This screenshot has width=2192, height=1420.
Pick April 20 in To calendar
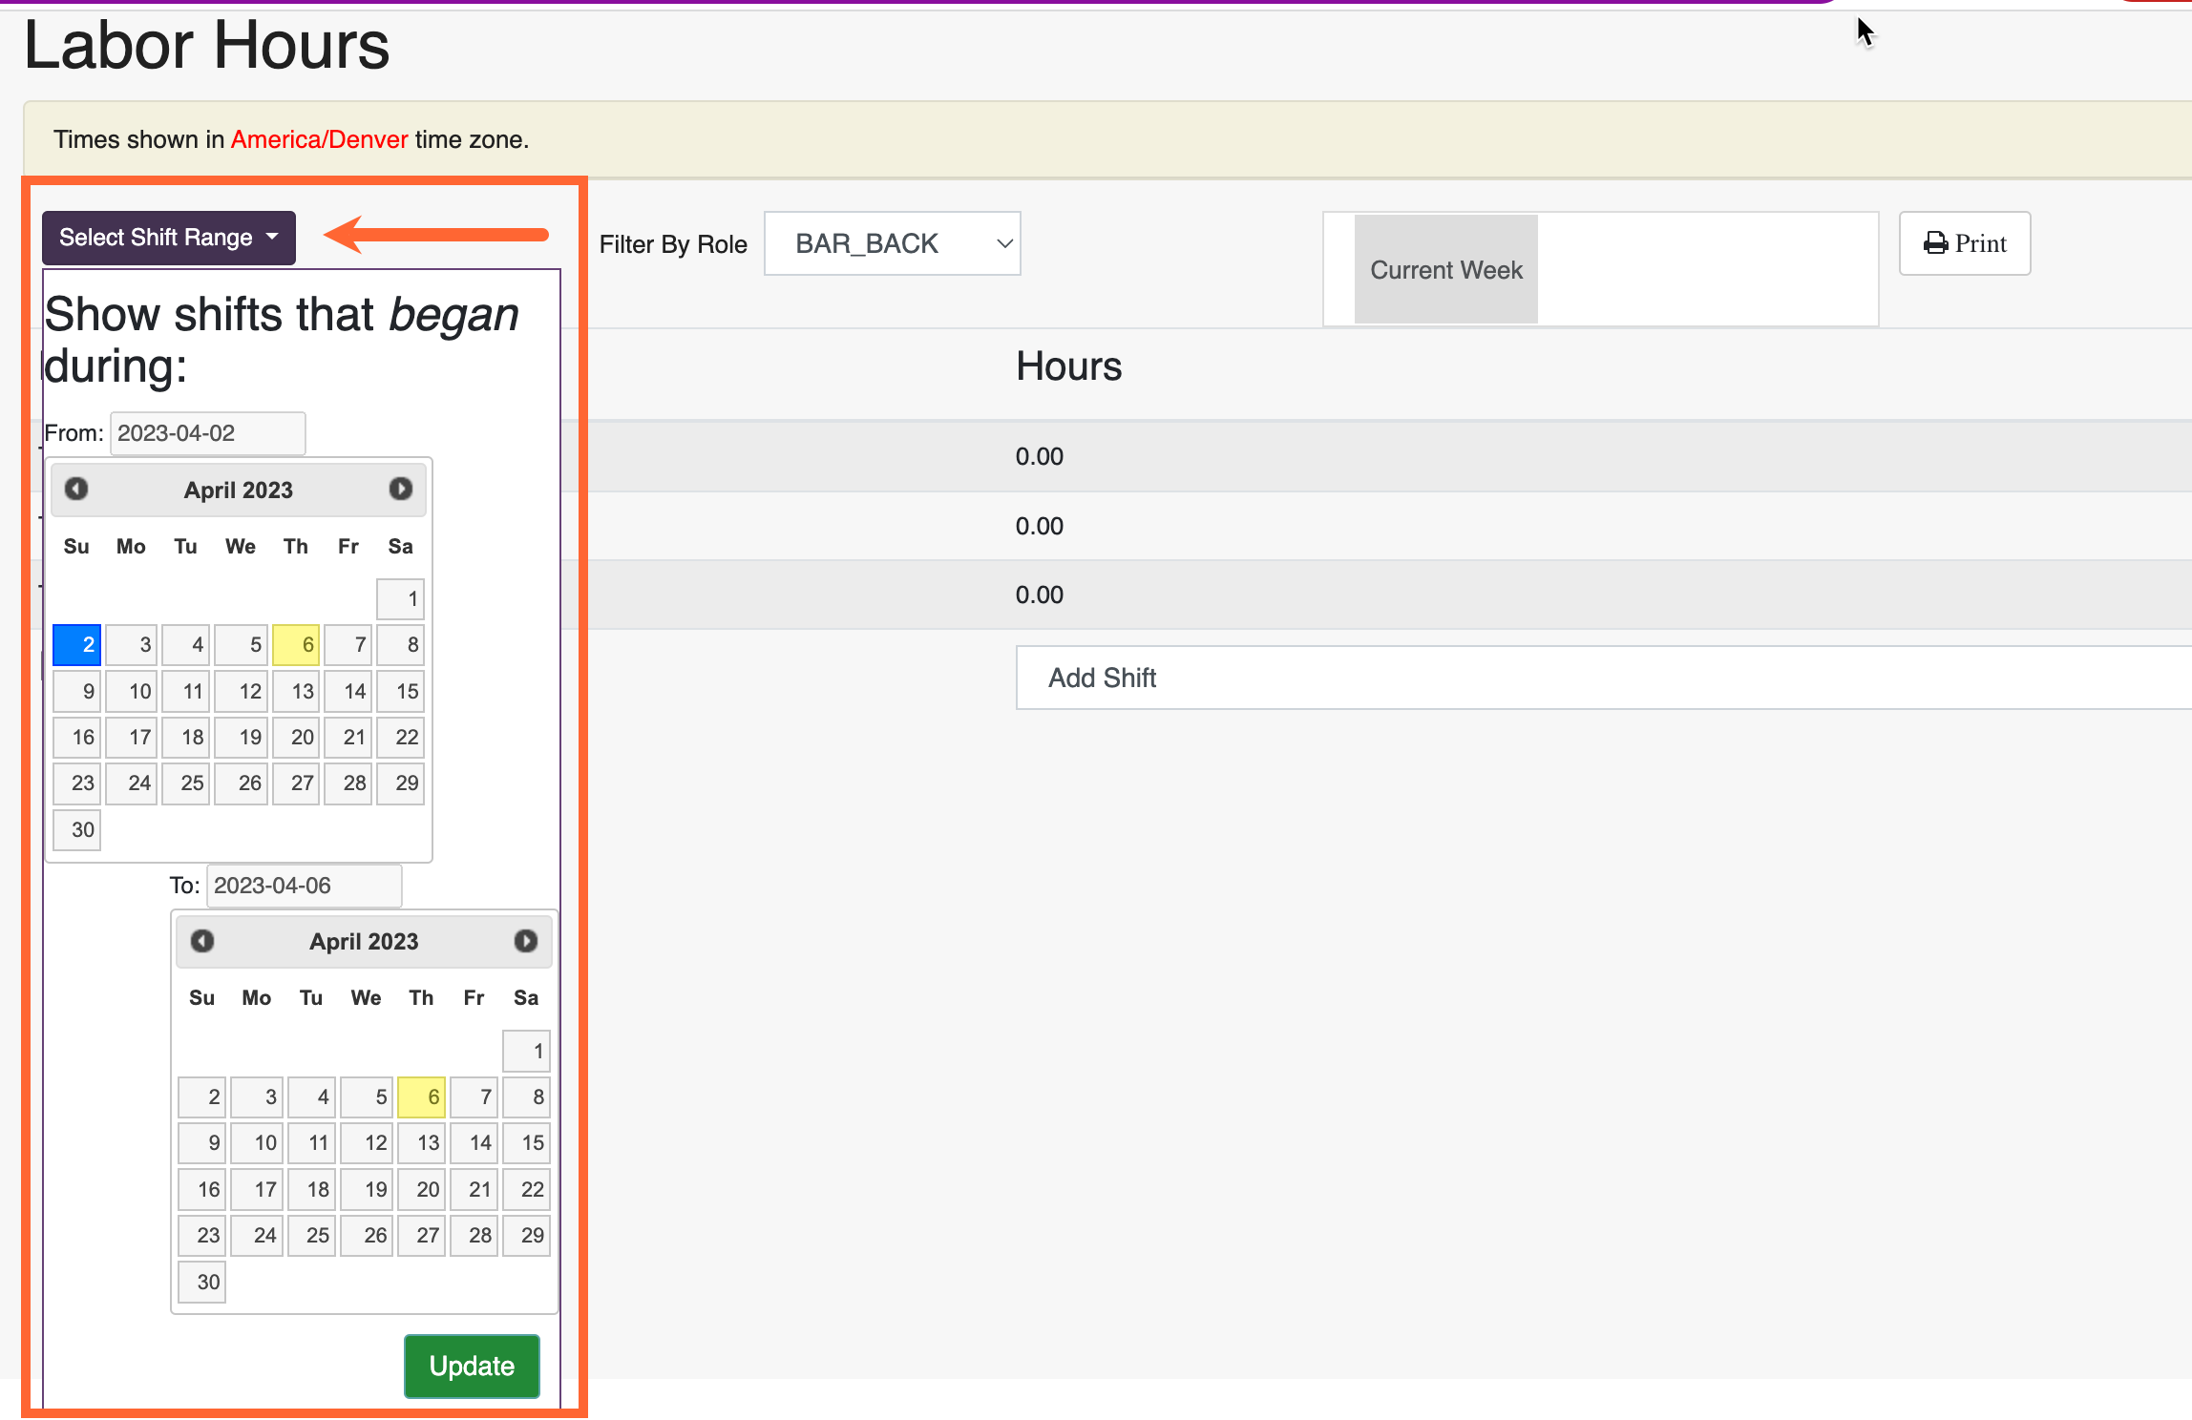coord(421,1189)
